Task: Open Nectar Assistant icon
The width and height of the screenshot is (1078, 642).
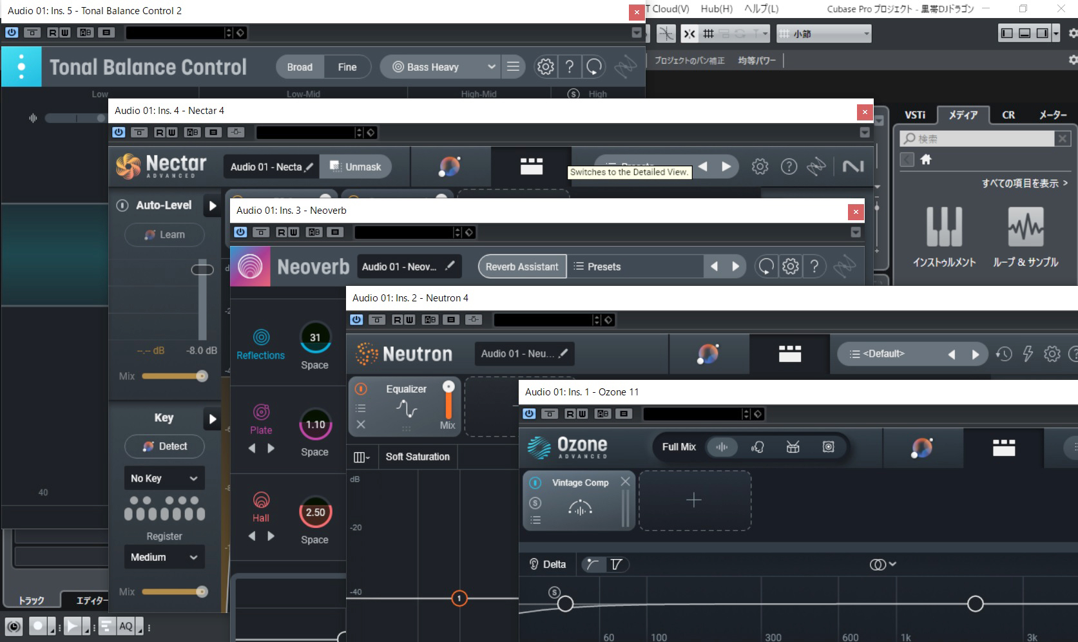Action: coord(450,167)
